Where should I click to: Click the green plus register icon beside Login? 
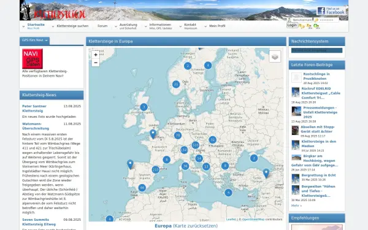316,26
